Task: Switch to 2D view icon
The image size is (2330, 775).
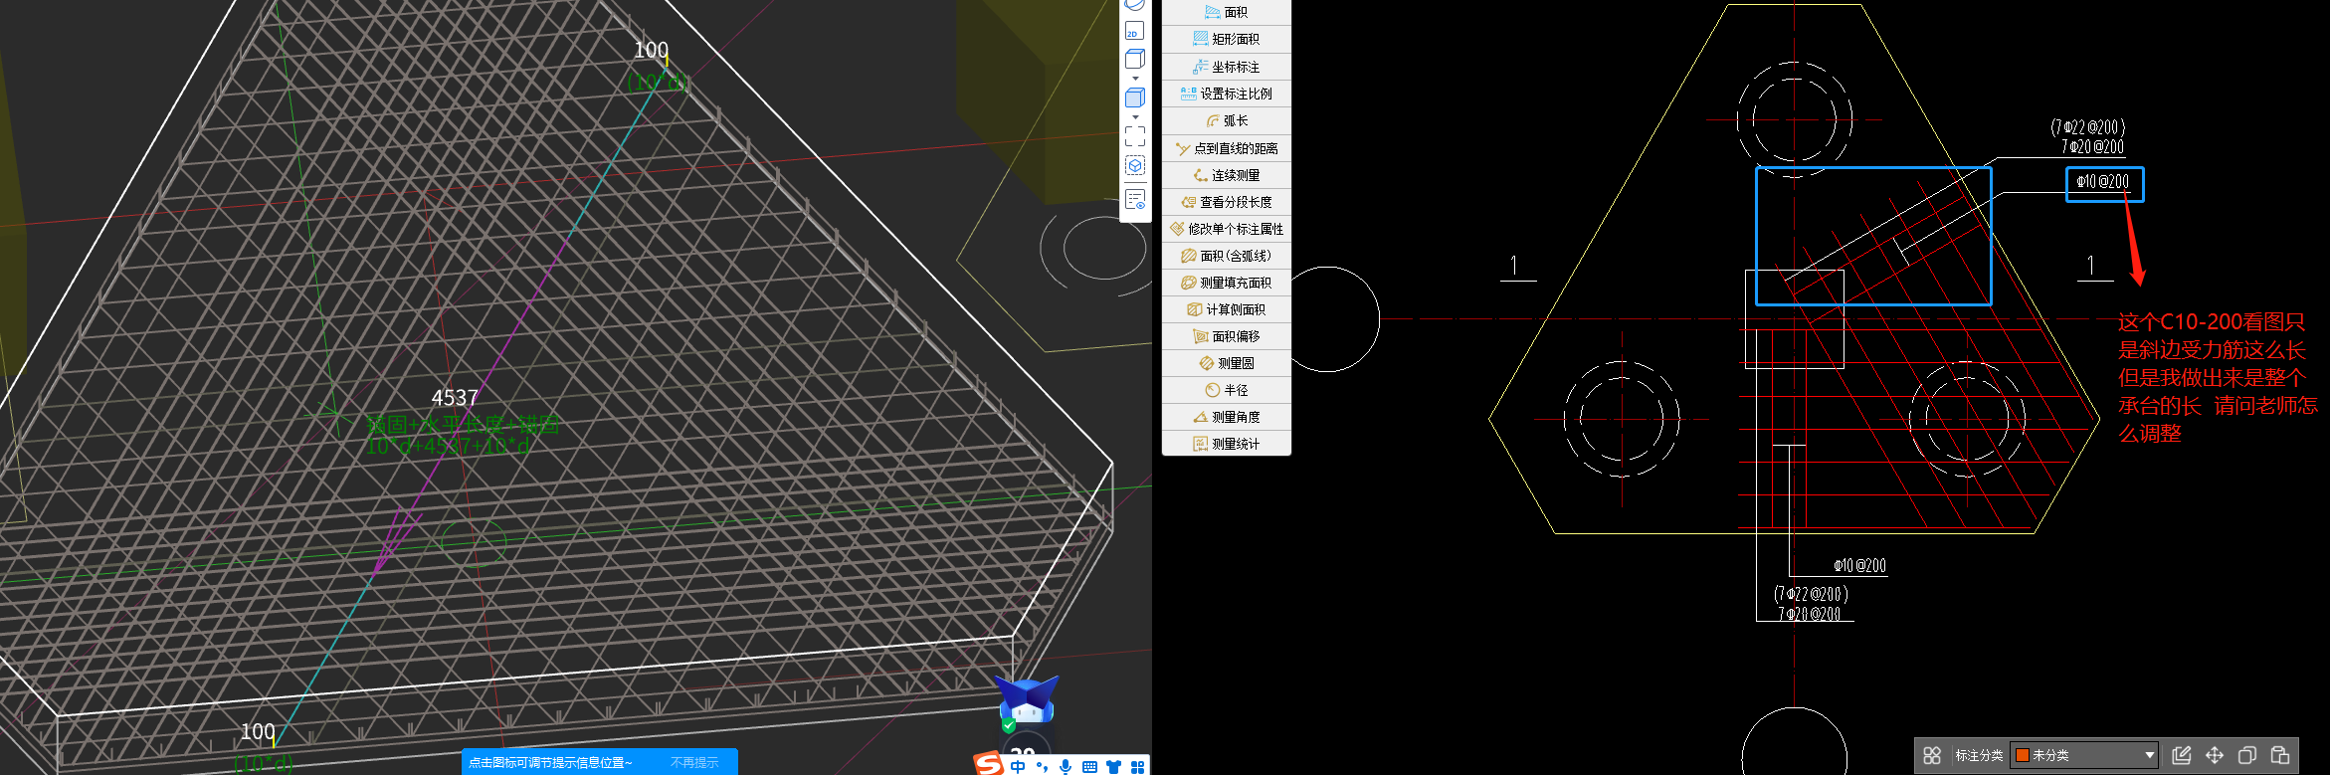Action: (1134, 32)
